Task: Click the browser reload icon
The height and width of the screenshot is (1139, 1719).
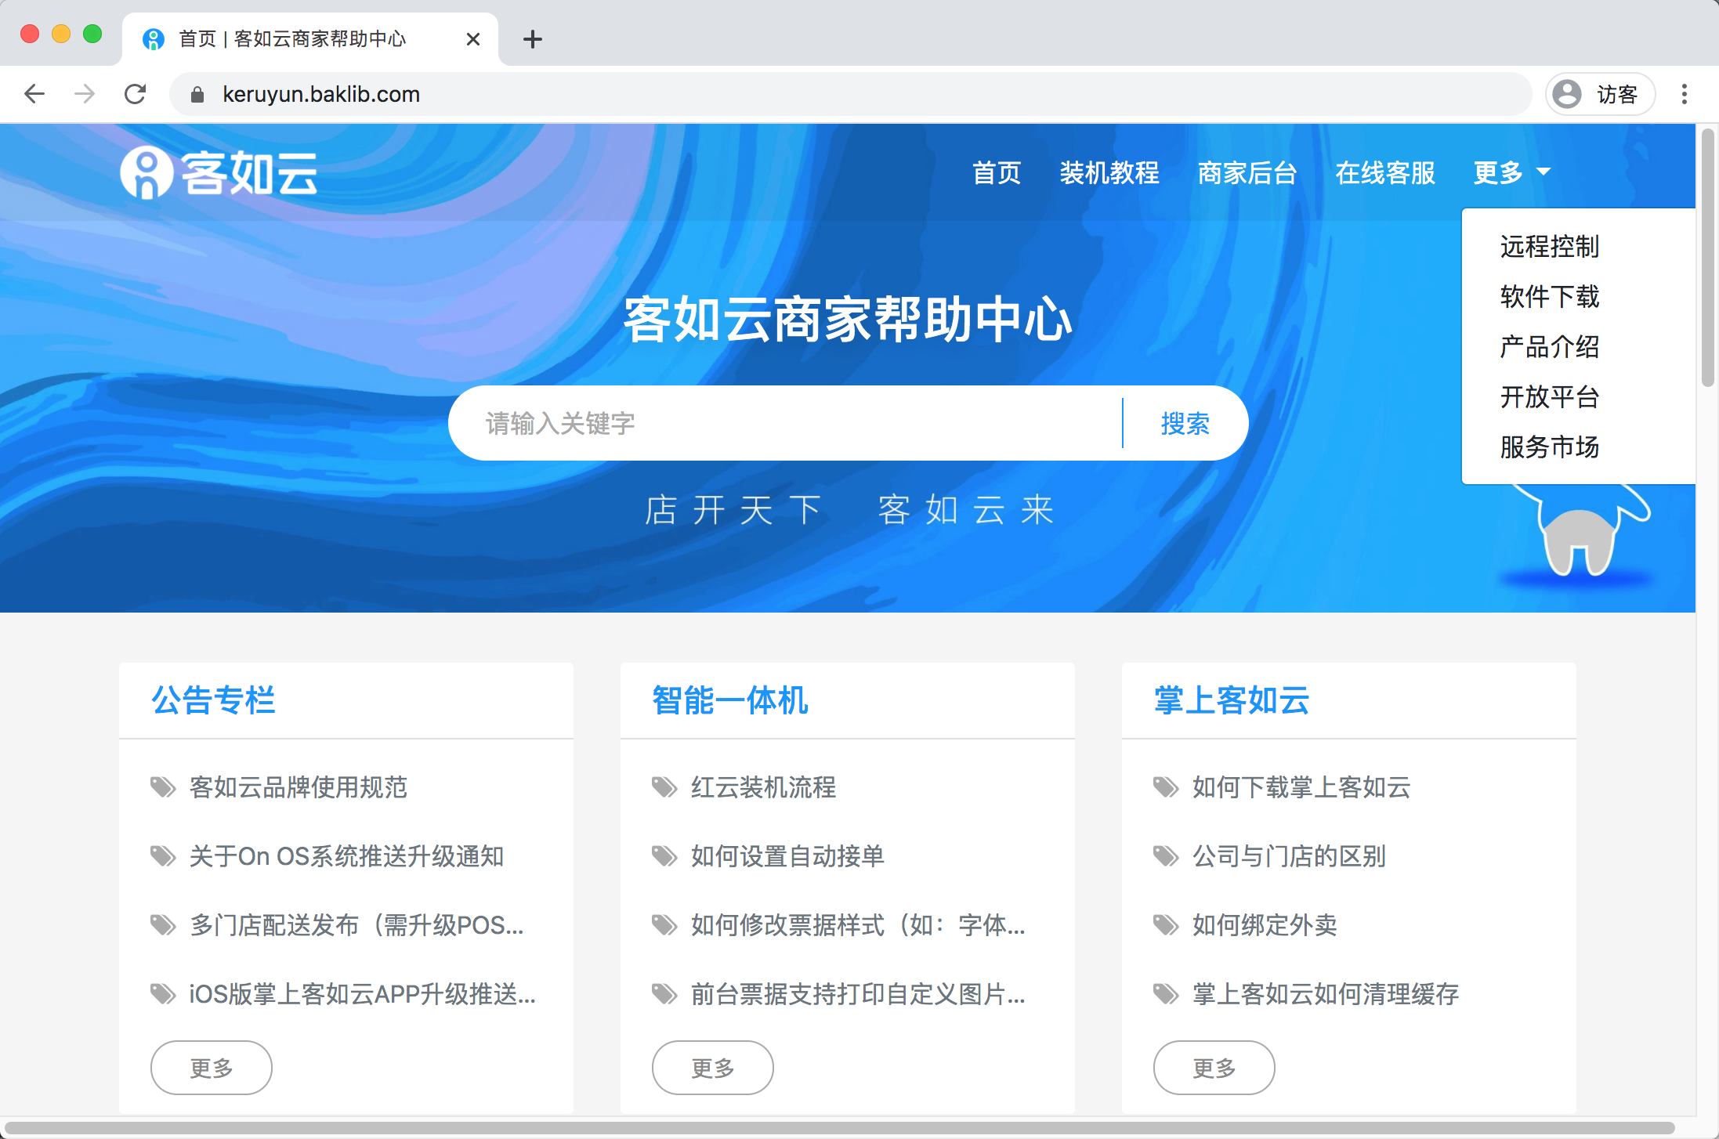Action: pyautogui.click(x=136, y=94)
